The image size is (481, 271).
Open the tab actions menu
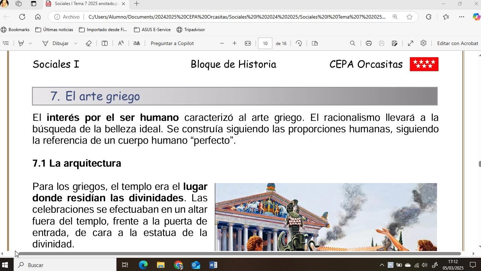tap(34, 4)
